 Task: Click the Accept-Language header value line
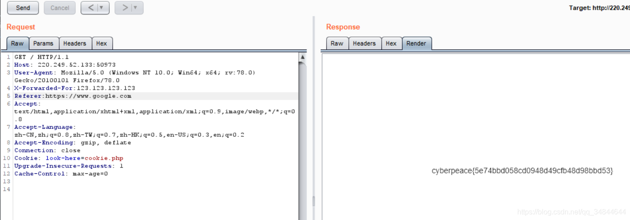pyautogui.click(x=129, y=135)
